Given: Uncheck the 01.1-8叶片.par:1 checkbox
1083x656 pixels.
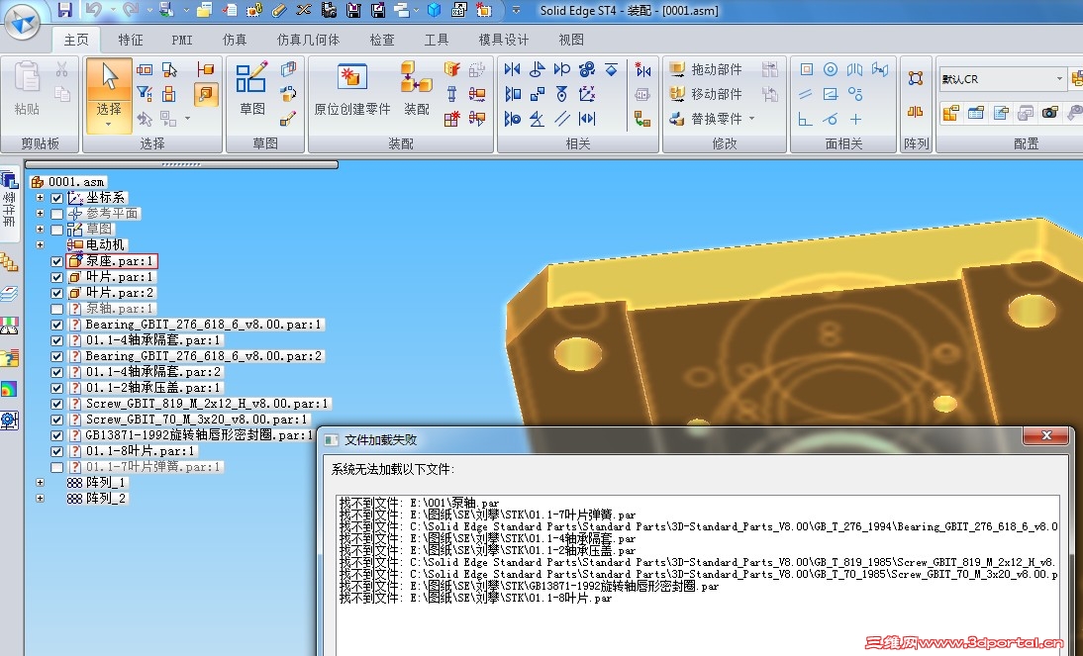Looking at the screenshot, I should [56, 451].
